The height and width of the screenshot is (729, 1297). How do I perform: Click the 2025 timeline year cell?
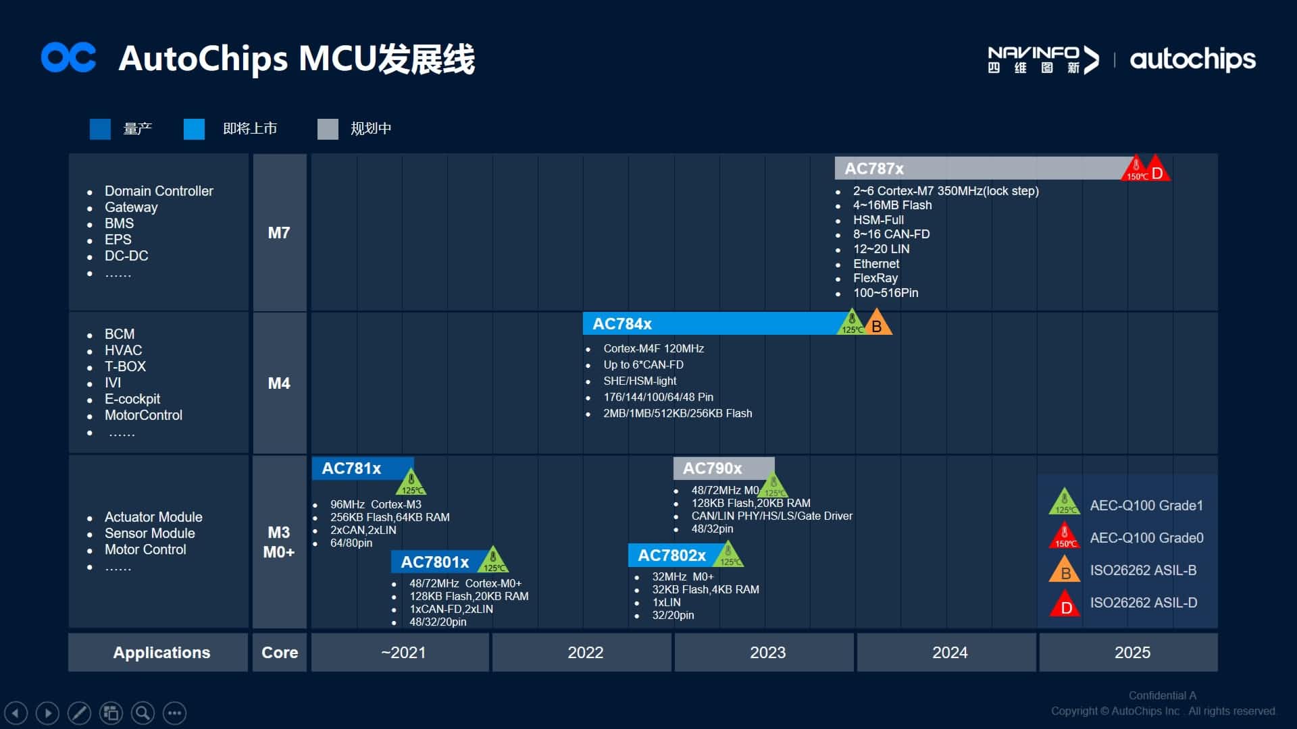pos(1131,653)
